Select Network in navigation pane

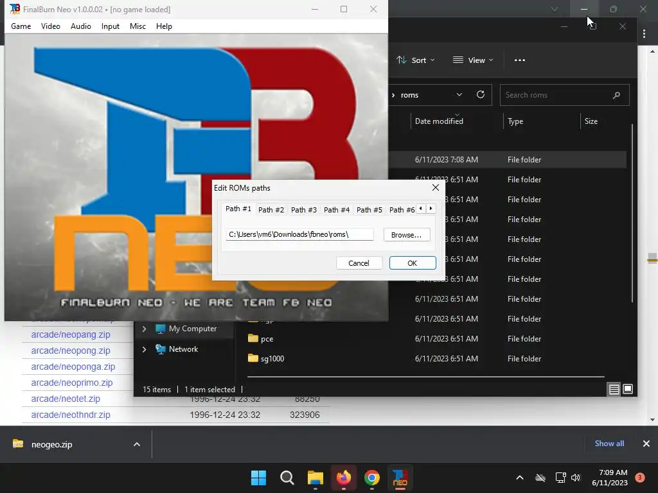[x=183, y=349]
